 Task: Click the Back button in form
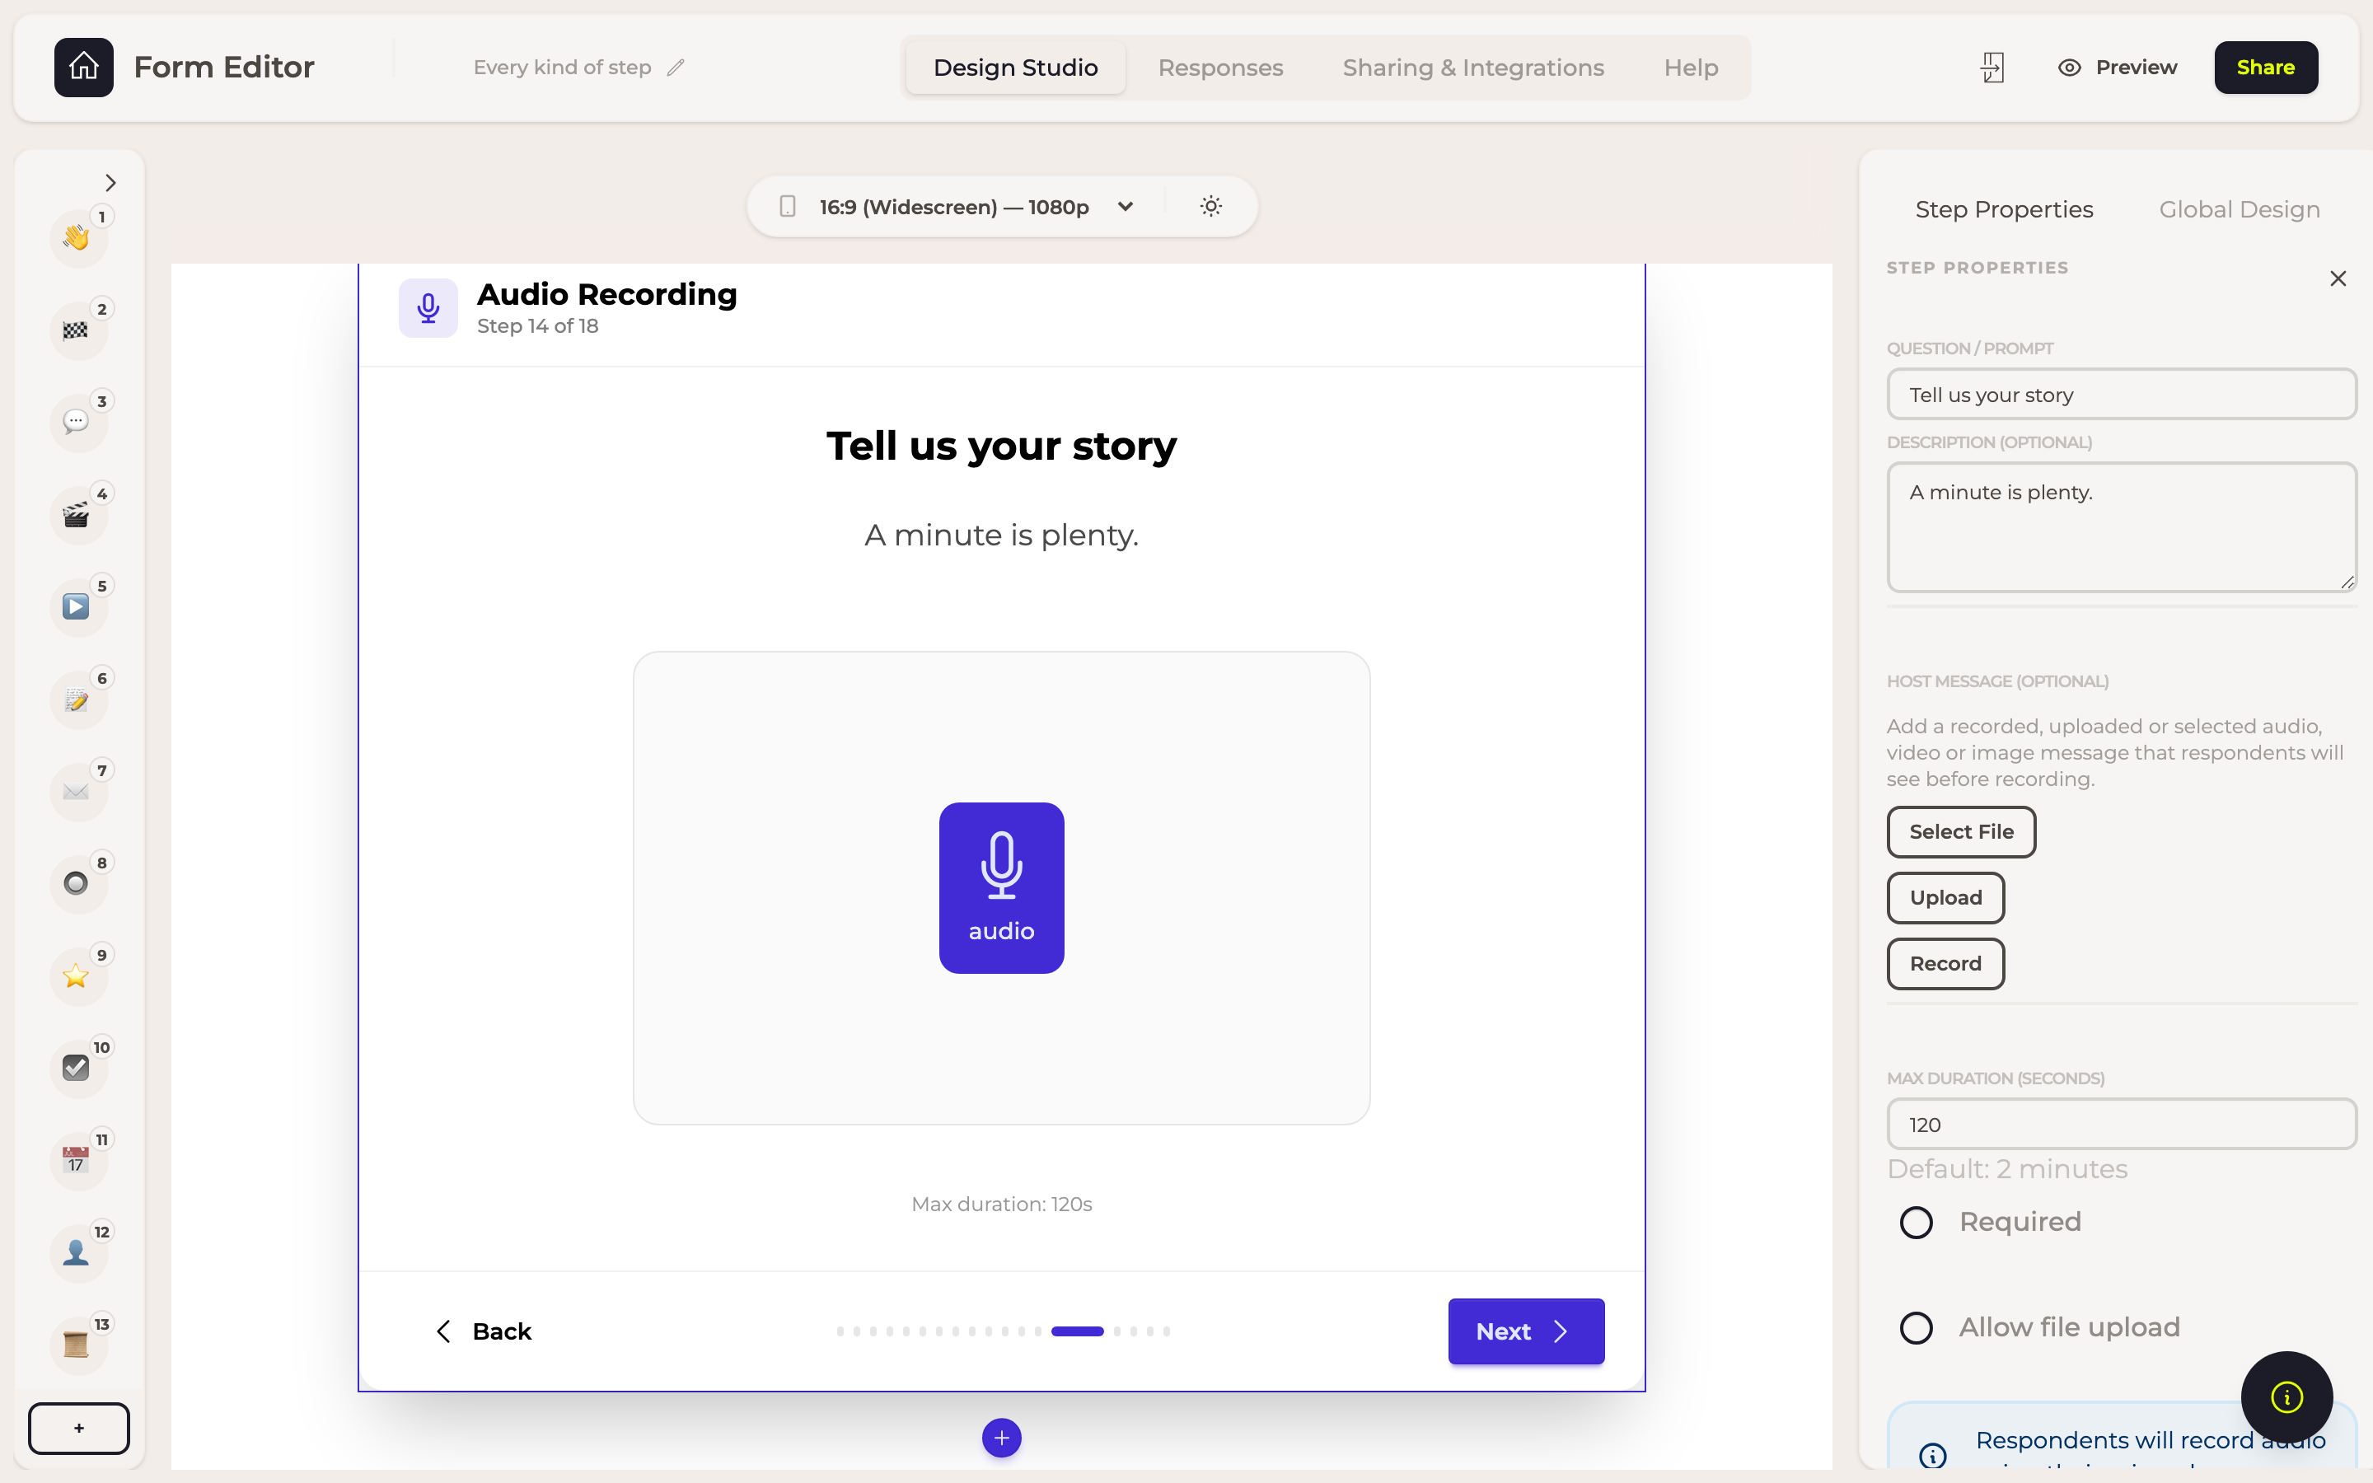[484, 1331]
